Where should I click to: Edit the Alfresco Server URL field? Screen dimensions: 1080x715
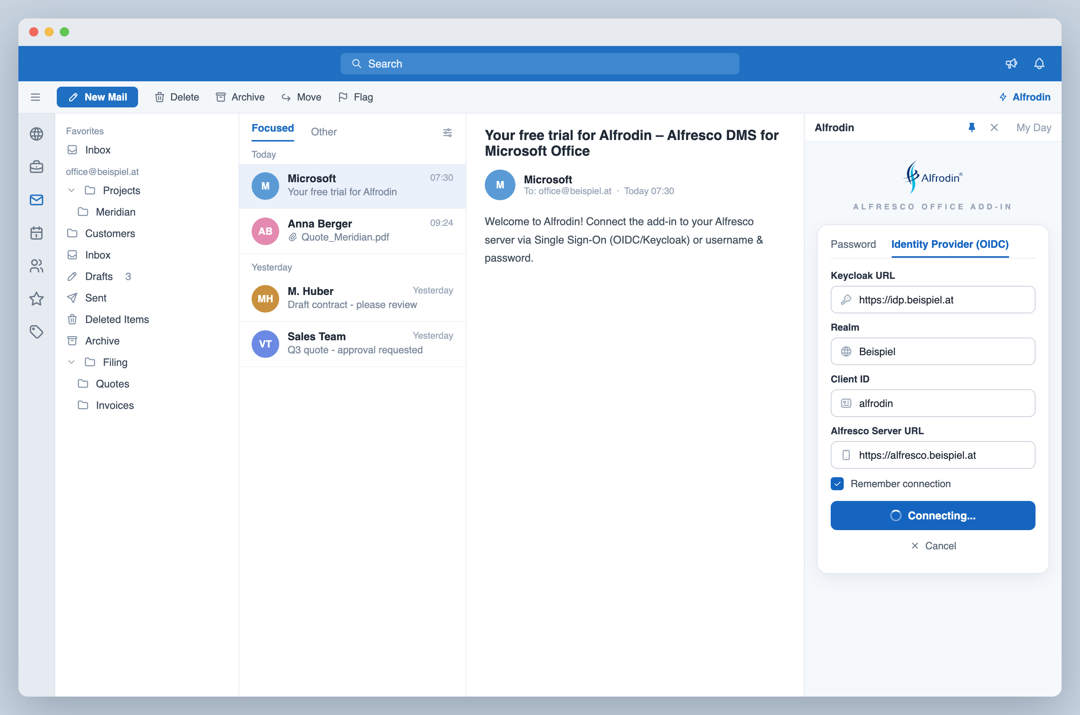(x=933, y=455)
